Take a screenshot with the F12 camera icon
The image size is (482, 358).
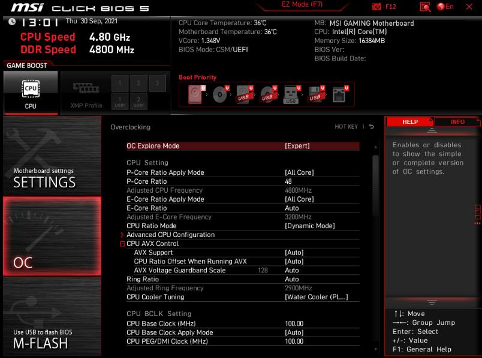click(x=376, y=7)
